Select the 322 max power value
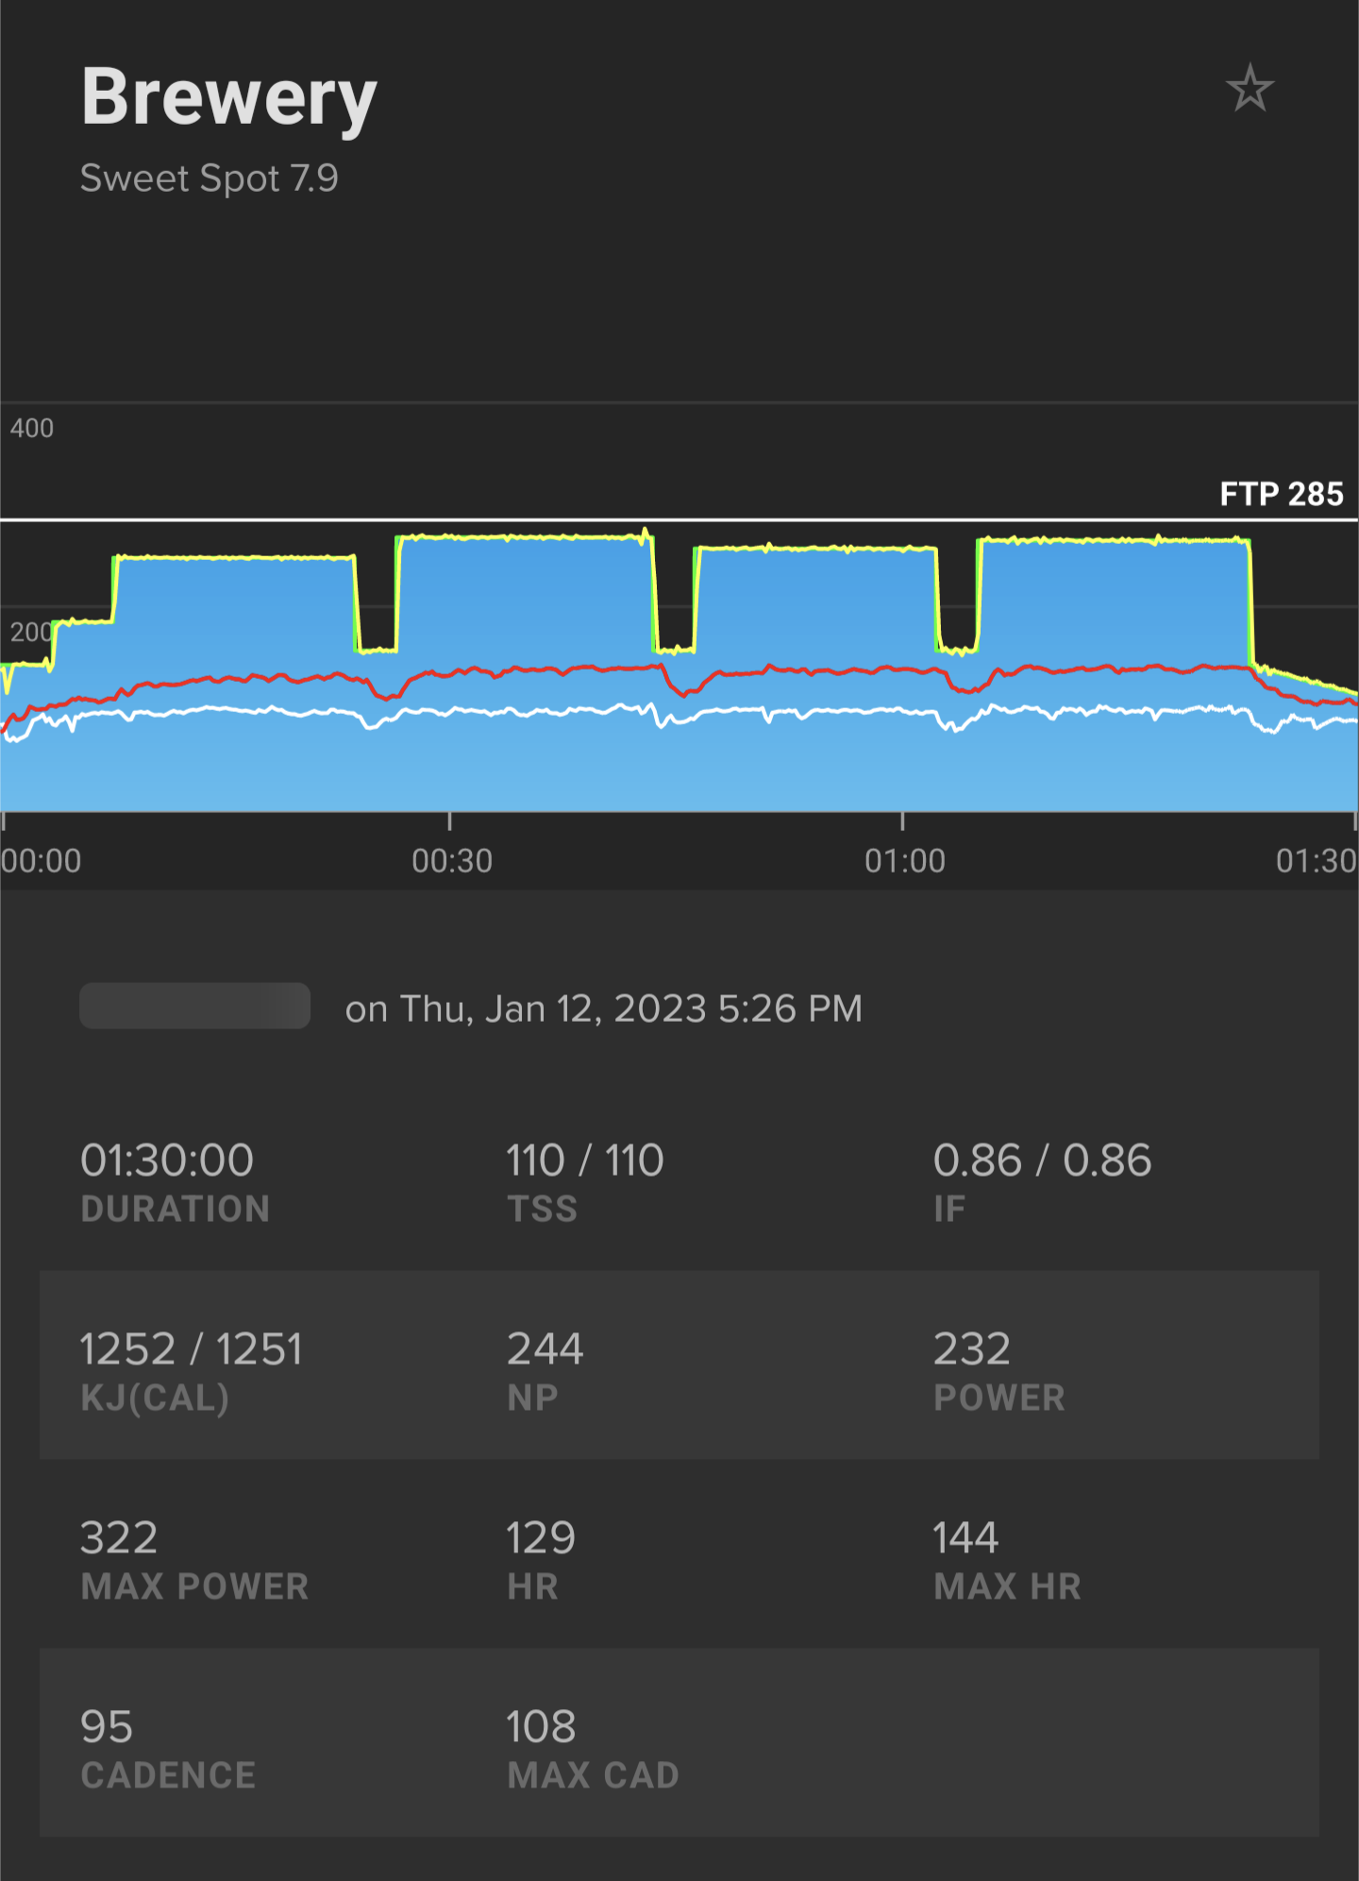1359x1881 pixels. click(119, 1538)
